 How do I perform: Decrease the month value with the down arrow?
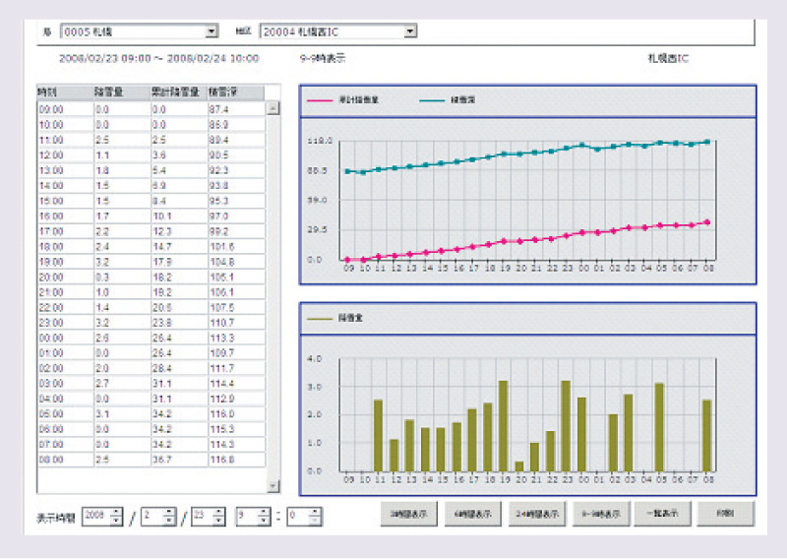[169, 521]
